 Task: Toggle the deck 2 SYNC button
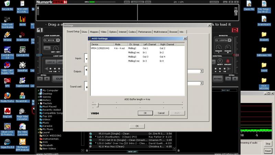[x=218, y=79]
